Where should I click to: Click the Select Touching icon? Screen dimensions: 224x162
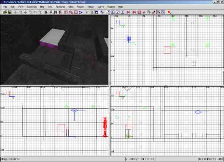[51, 12]
